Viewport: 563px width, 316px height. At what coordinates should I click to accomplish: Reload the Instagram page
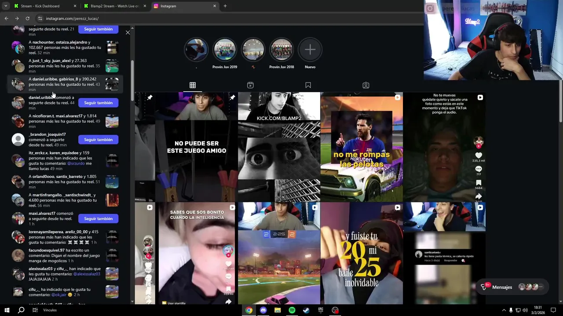click(x=27, y=18)
